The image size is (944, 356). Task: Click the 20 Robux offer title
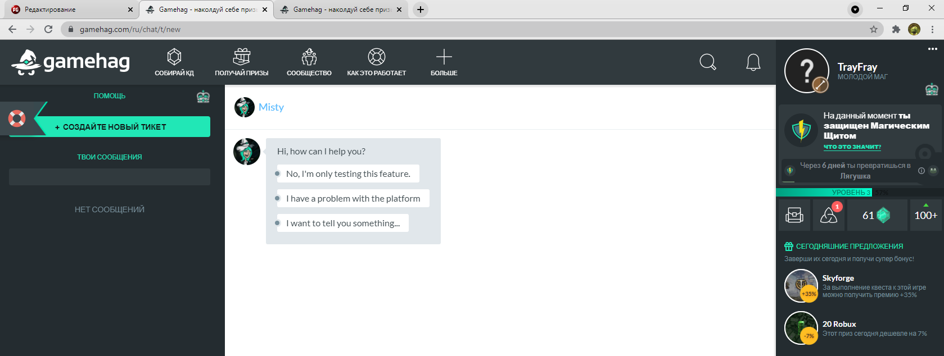[839, 324]
